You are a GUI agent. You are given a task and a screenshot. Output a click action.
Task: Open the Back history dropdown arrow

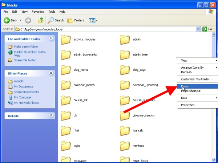[x=20, y=20]
